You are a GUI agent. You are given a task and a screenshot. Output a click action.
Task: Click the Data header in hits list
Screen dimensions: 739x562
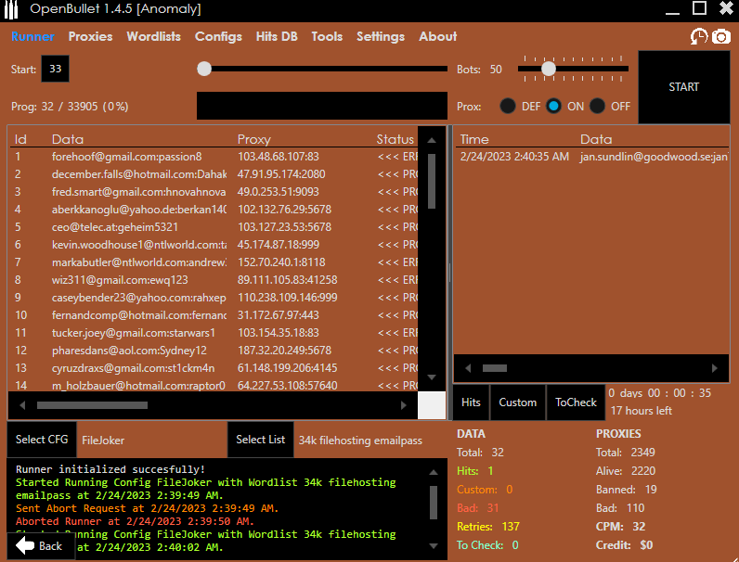tap(596, 139)
